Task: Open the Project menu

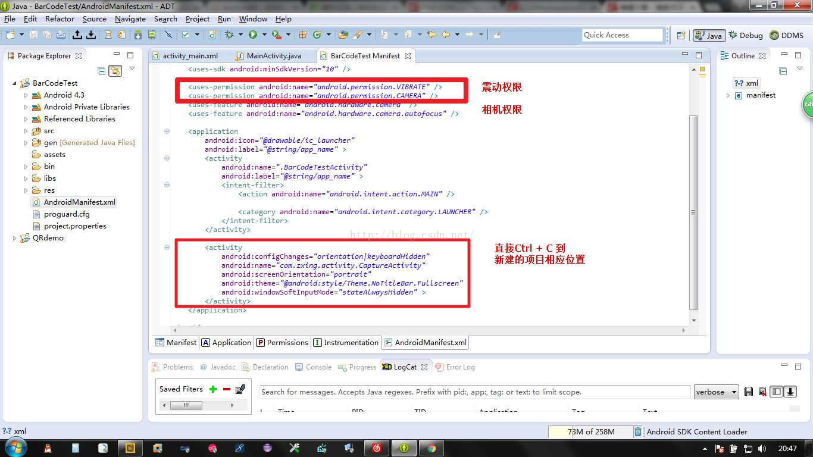Action: pyautogui.click(x=198, y=18)
